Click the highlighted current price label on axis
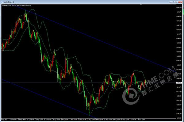This screenshot has height=122, width=184. click(x=179, y=83)
